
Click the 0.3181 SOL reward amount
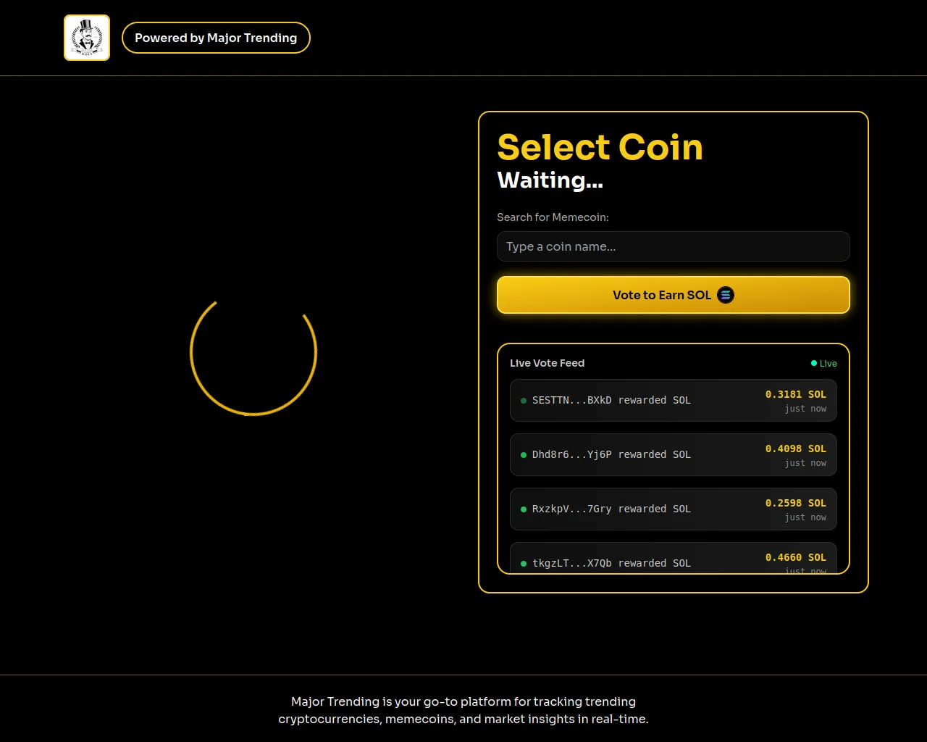point(796,394)
